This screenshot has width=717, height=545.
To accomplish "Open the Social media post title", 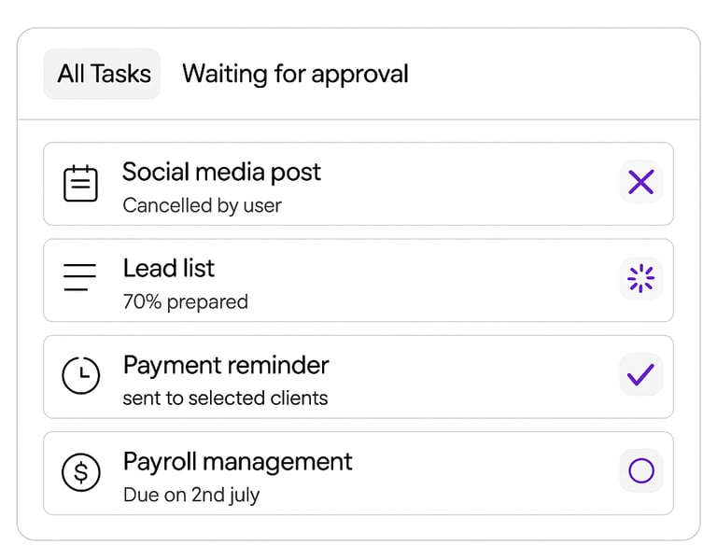I will click(221, 172).
